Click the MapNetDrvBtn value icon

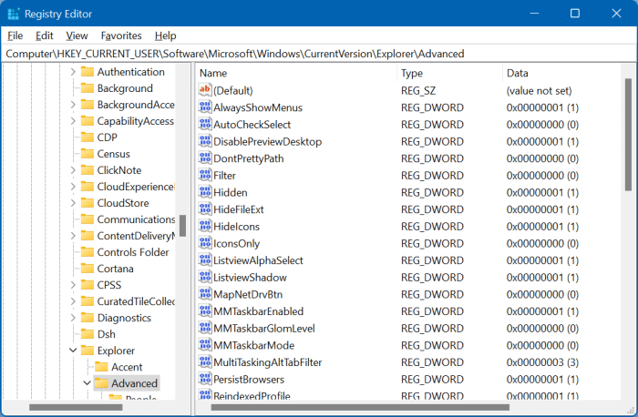205,294
